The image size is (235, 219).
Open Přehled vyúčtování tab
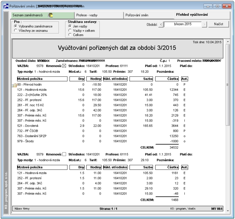202,15
